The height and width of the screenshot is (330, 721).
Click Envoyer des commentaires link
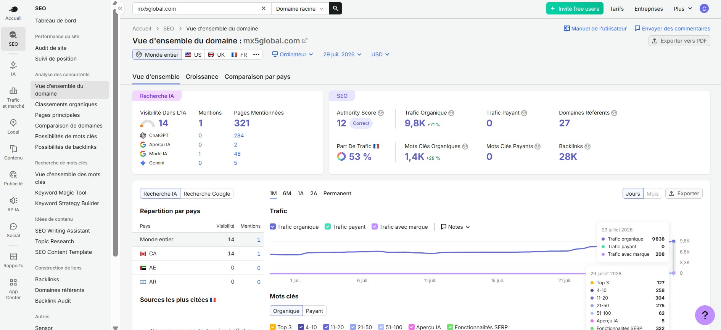[672, 29]
